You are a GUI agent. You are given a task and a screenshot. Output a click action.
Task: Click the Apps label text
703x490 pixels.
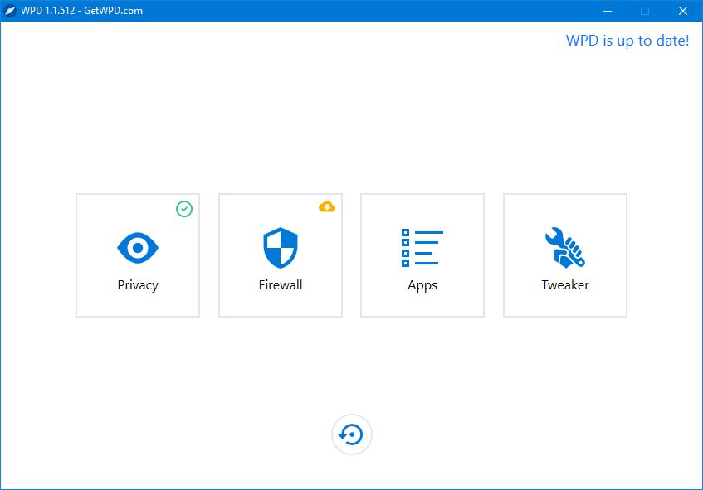[x=422, y=284]
